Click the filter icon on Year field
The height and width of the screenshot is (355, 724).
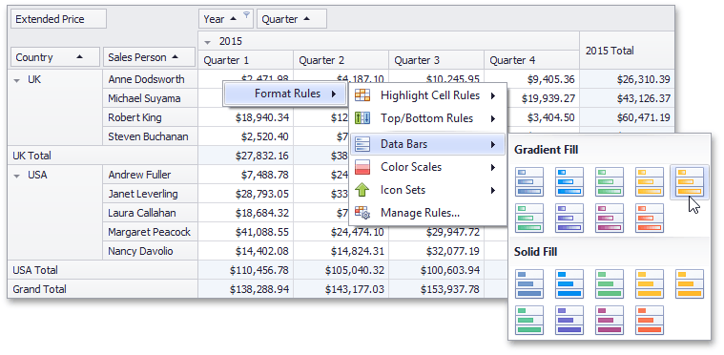point(246,14)
